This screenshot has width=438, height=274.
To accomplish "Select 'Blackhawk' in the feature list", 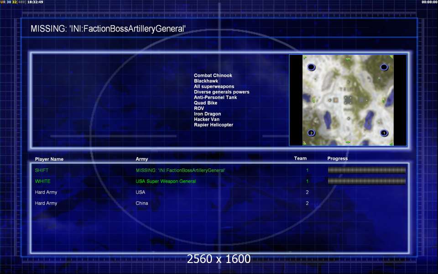I will [x=206, y=81].
